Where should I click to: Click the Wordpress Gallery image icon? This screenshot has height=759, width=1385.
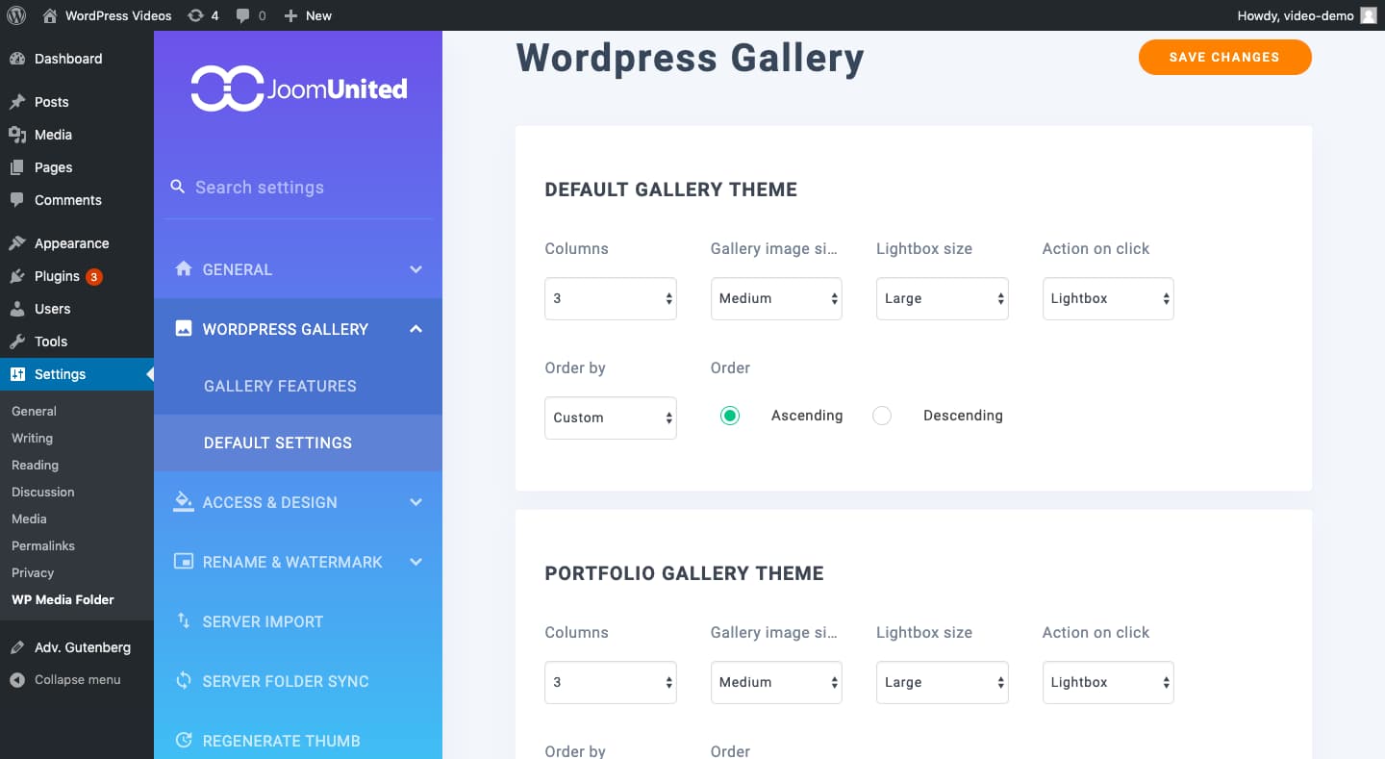pos(184,329)
